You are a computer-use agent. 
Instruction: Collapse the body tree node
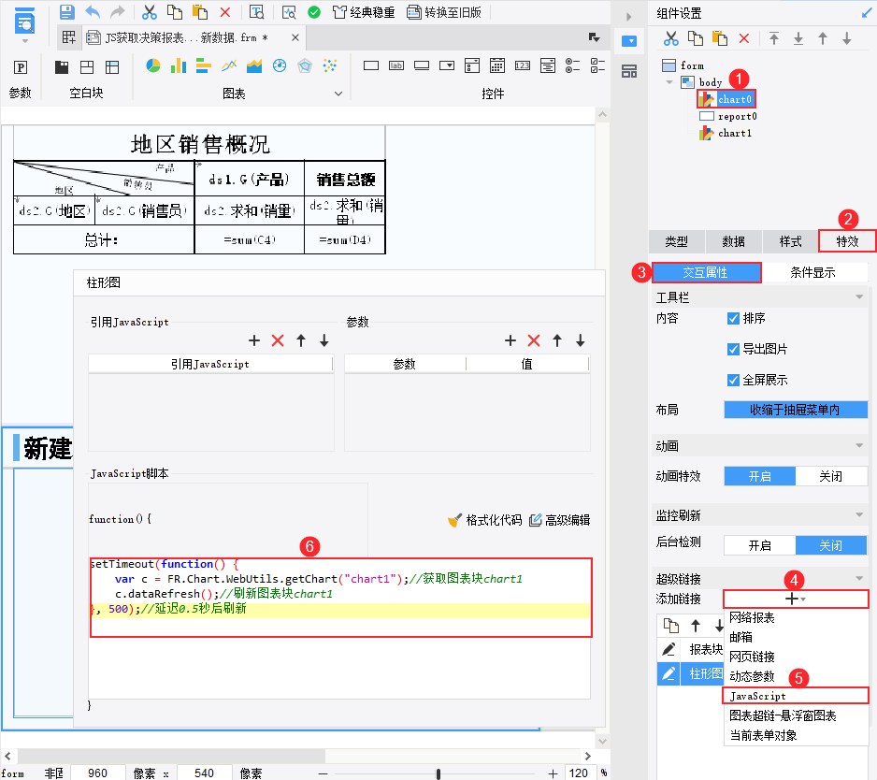pos(669,82)
